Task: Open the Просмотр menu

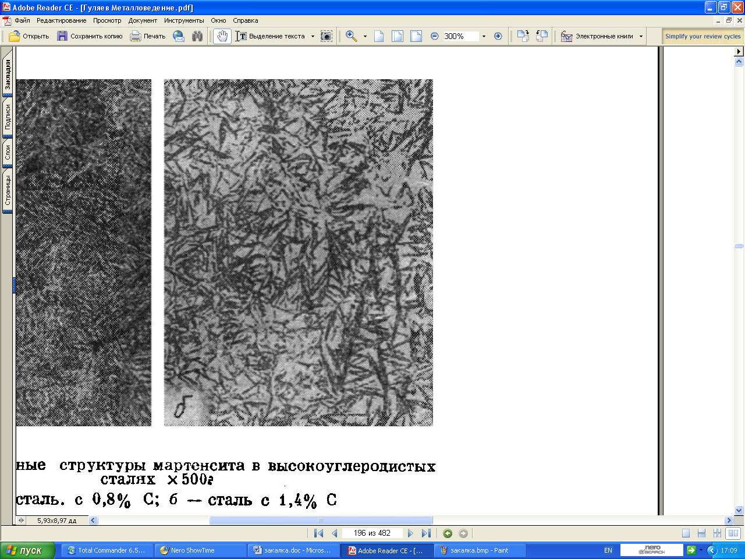Action: [107, 20]
